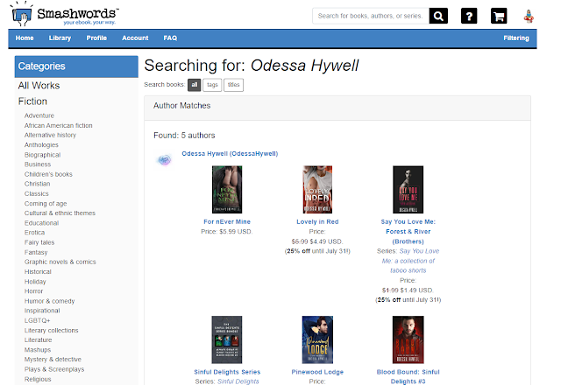Open Blood Bound: Sinful Delights #3 link
The image size is (561, 385).
pos(408,376)
